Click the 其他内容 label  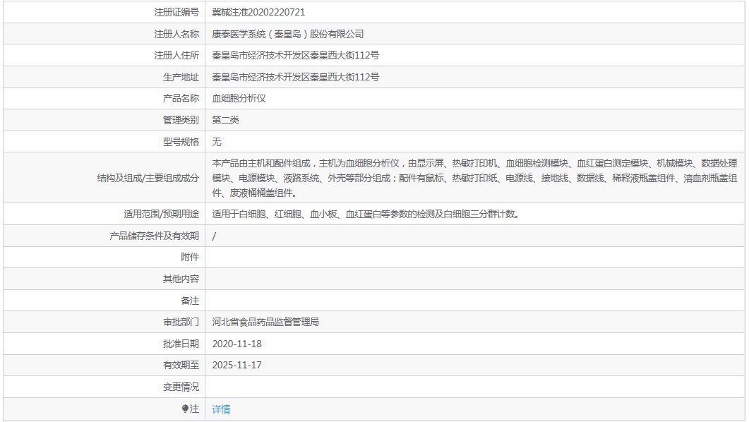pyautogui.click(x=181, y=279)
